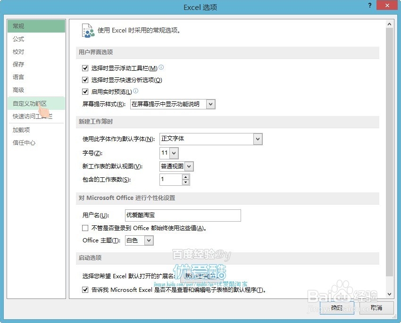Open the Office 主题 dropdown
The width and height of the screenshot is (401, 323).
(149, 240)
